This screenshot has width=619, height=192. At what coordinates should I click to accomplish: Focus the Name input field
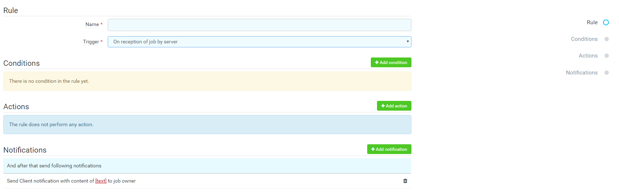point(259,25)
